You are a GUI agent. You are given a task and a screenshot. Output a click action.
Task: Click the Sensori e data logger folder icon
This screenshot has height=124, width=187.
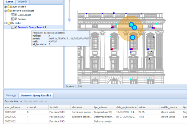point(8,11)
